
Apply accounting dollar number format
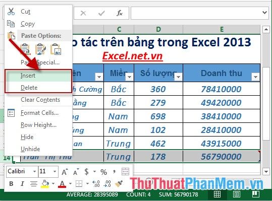(86, 172)
